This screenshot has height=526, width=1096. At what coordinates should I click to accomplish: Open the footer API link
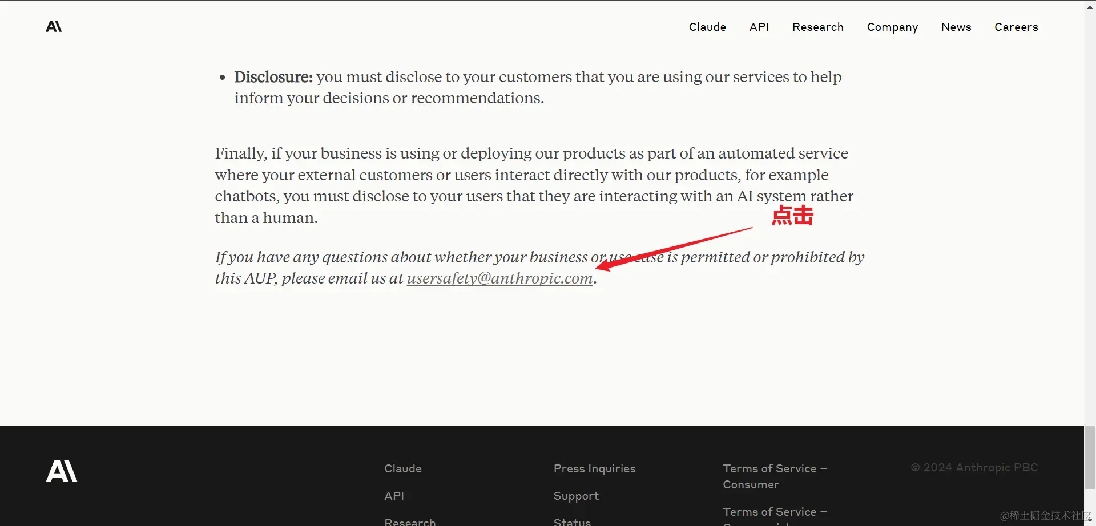click(394, 496)
